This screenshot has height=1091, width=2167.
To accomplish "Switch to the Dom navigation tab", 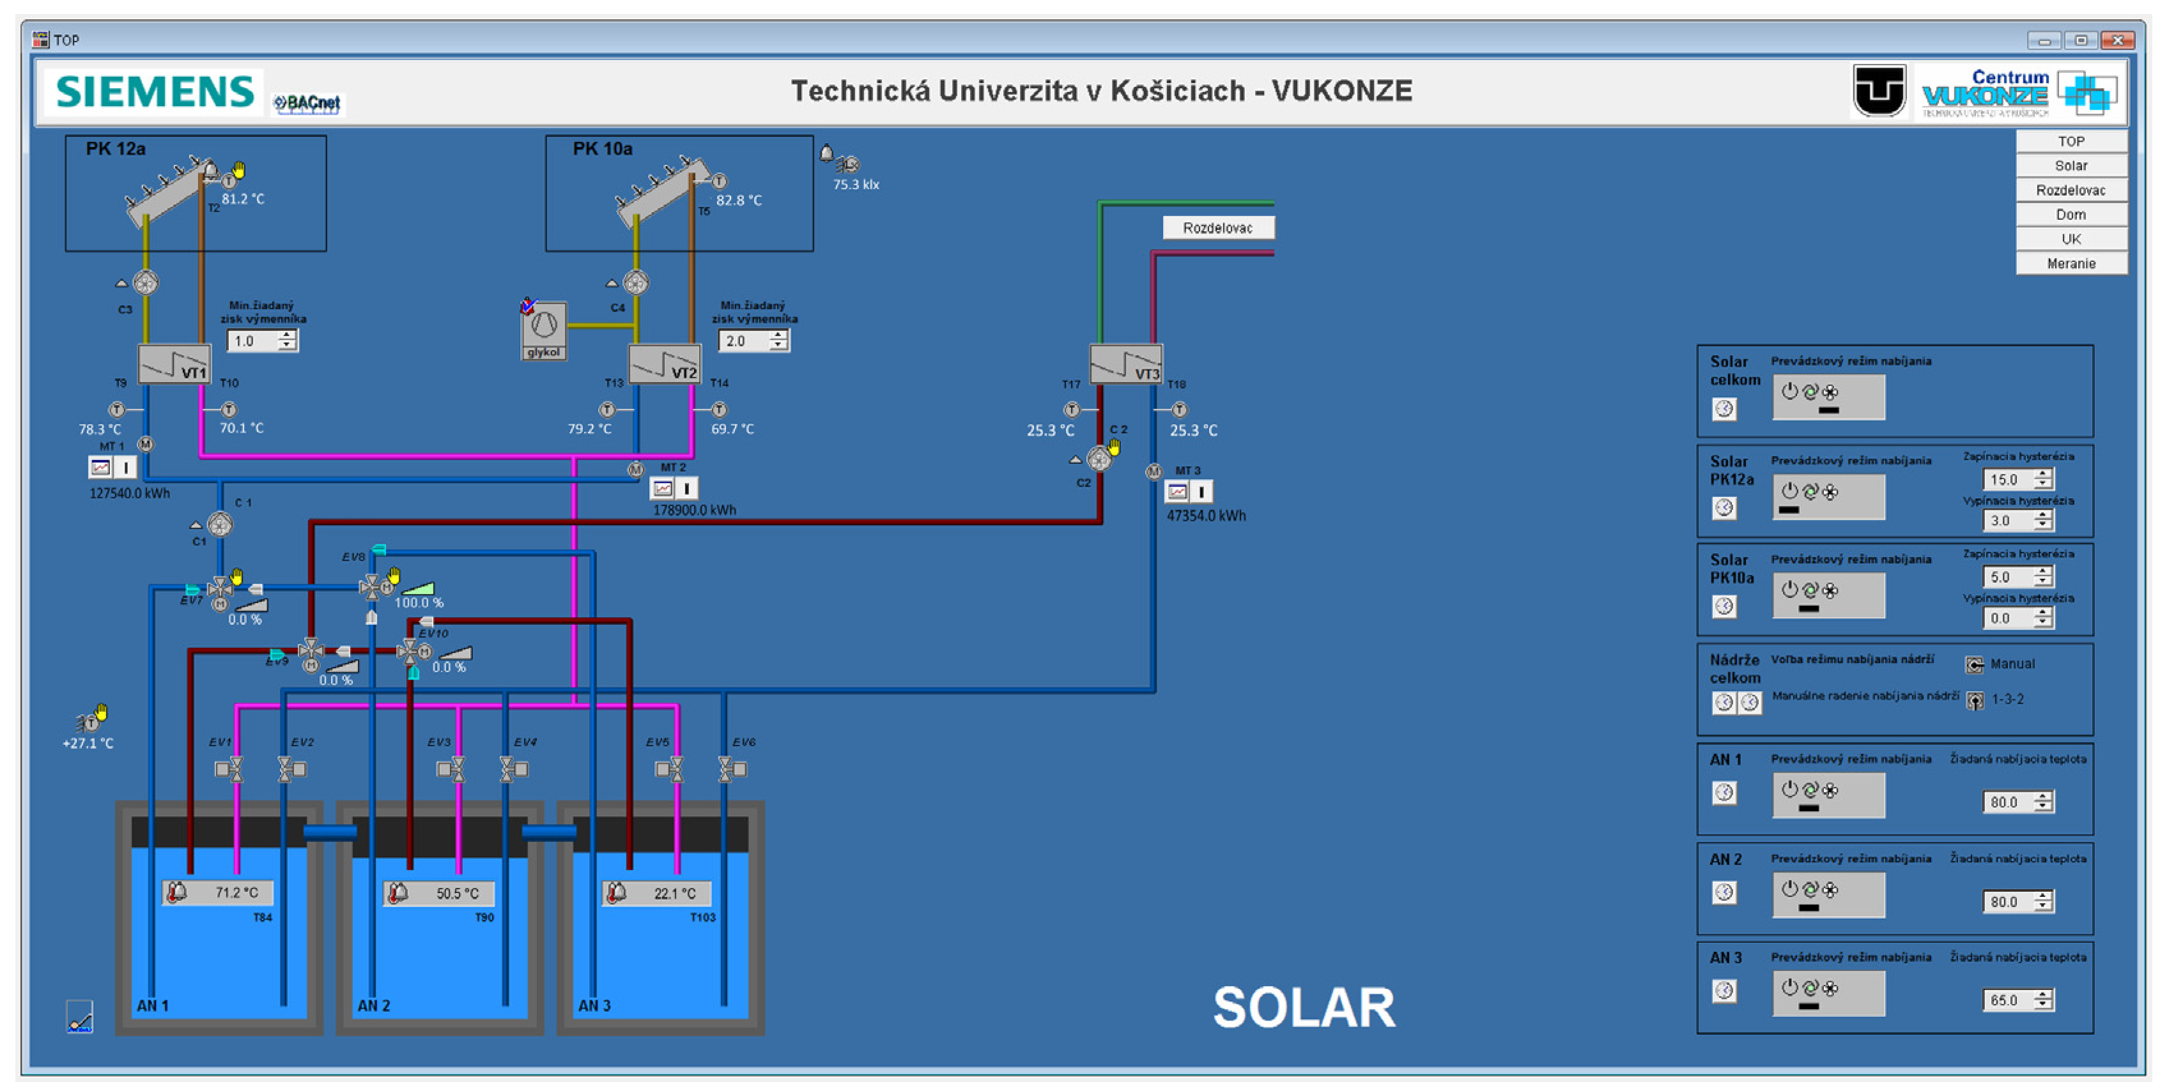I will [x=2071, y=215].
